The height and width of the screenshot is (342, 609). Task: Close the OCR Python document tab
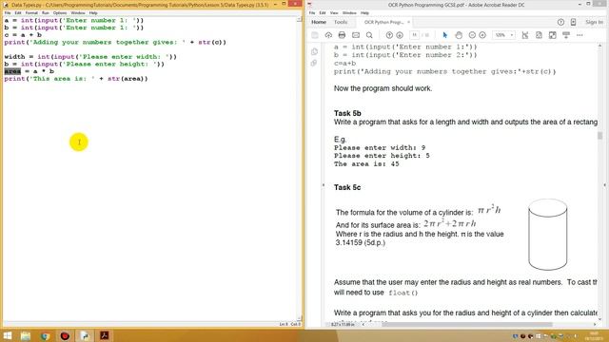408,23
